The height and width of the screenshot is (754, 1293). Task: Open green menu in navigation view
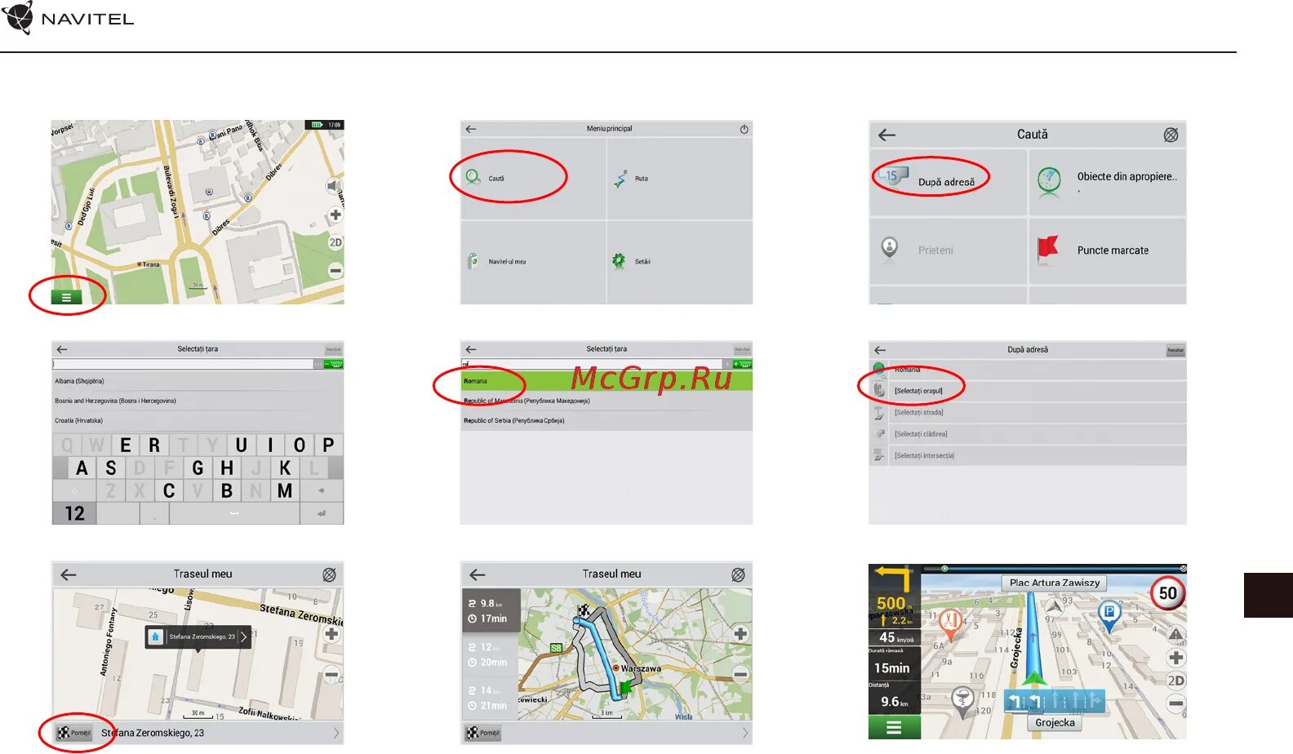pyautogui.click(x=894, y=727)
